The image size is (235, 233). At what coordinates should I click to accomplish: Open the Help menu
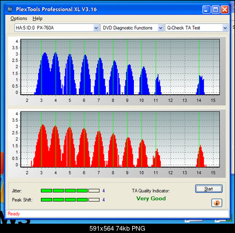[37, 19]
